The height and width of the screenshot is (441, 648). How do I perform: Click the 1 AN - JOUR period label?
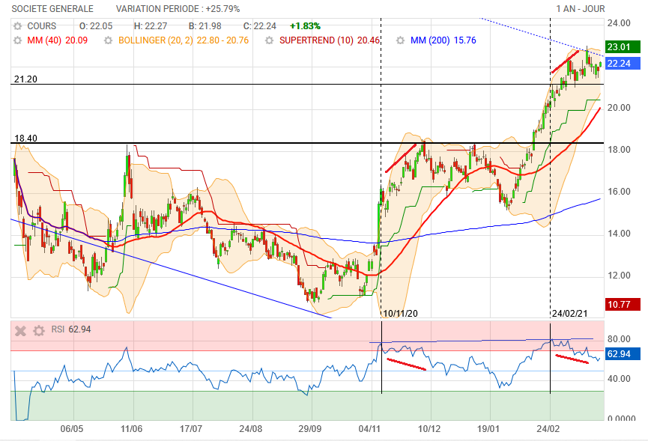[x=581, y=9]
